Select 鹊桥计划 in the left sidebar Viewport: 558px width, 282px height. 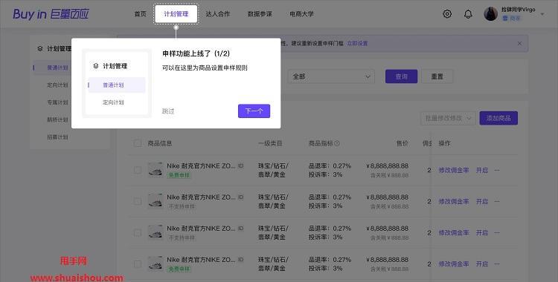click(x=57, y=119)
